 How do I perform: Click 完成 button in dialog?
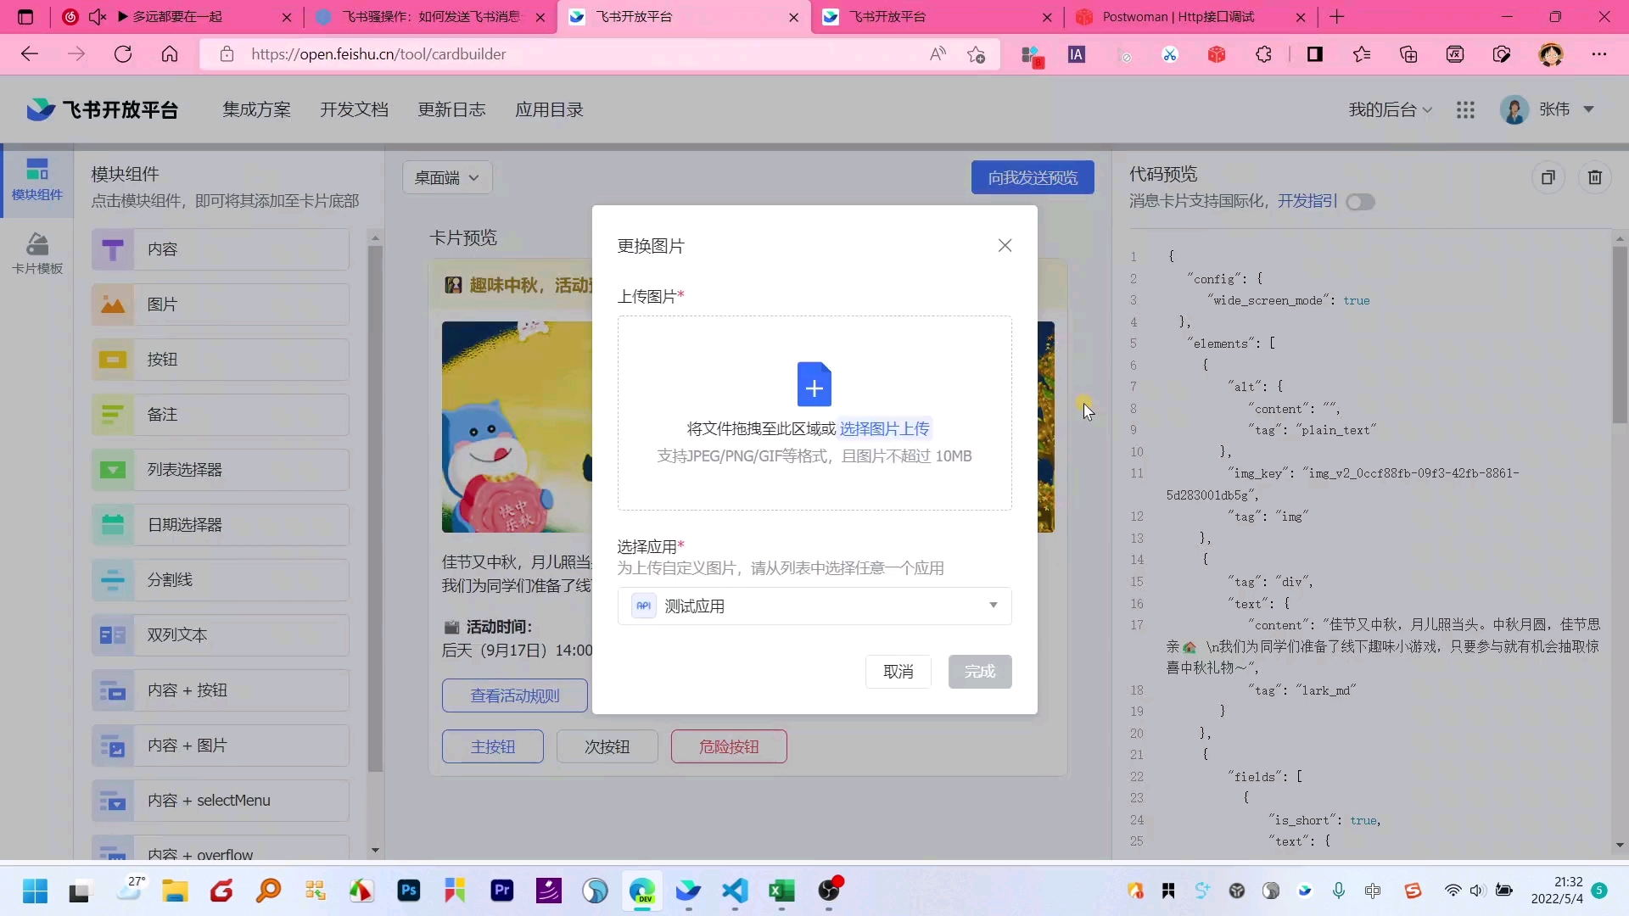(x=979, y=672)
